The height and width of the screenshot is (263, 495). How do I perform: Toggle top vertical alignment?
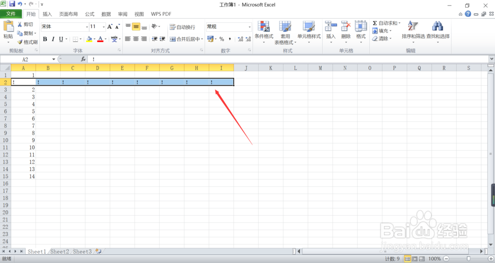click(128, 27)
